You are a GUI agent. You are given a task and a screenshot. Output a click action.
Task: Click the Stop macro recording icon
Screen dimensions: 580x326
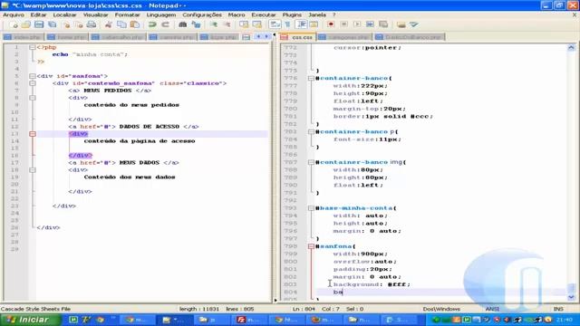click(344, 24)
